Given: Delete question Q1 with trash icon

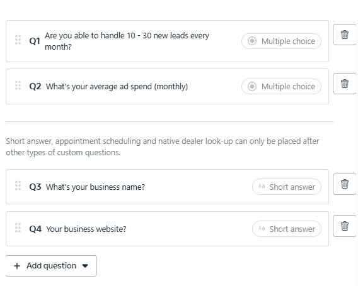Looking at the screenshot, I should tap(345, 35).
